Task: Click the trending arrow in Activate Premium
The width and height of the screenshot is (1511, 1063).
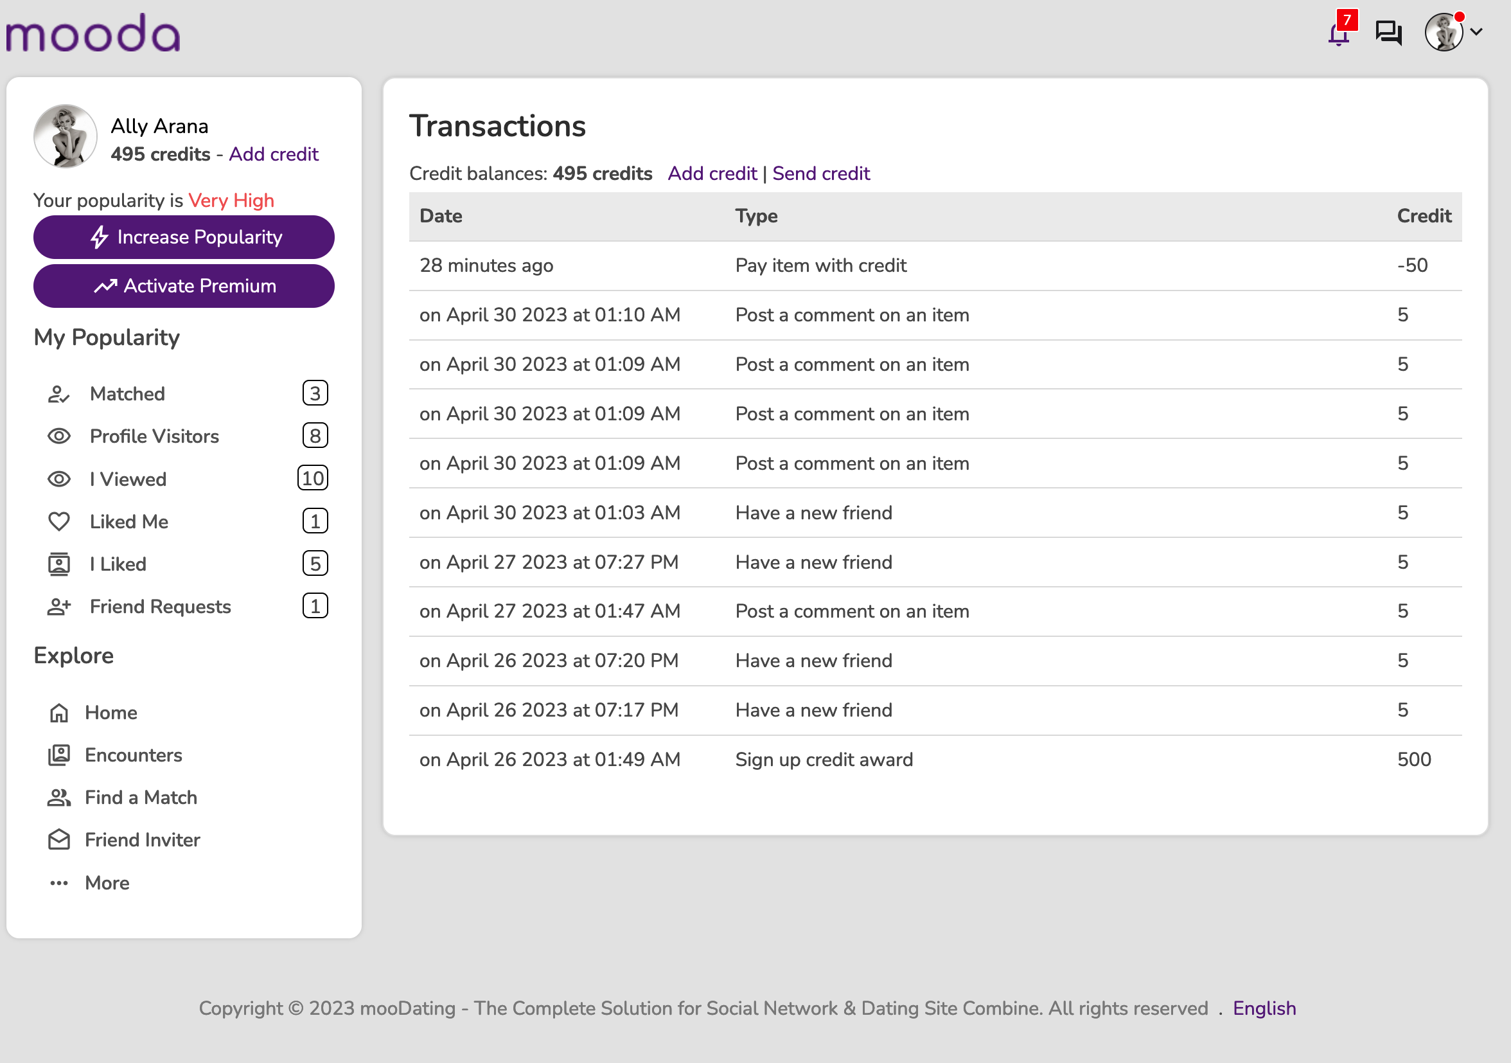Action: [105, 287]
